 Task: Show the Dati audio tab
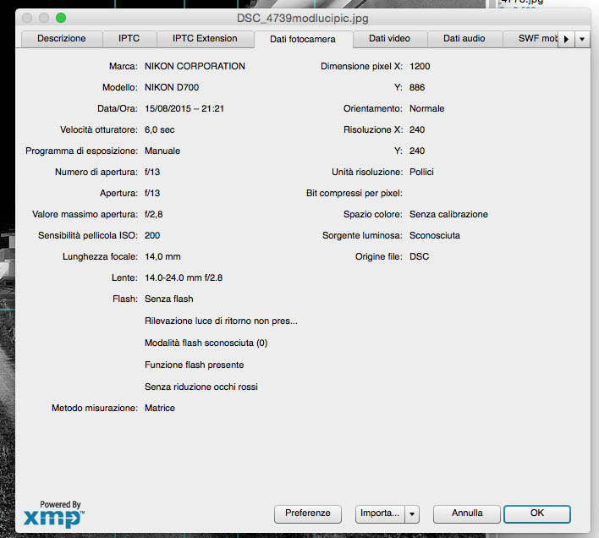(x=464, y=39)
